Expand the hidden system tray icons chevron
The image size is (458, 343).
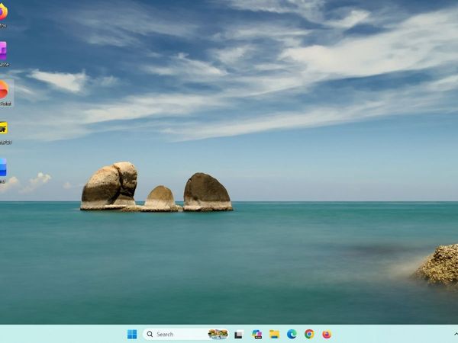(456, 334)
